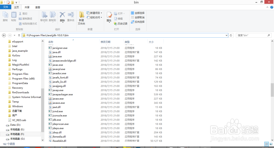Select java_example folder in tree
Viewport: 274px width, 148px height.
pos(20,51)
